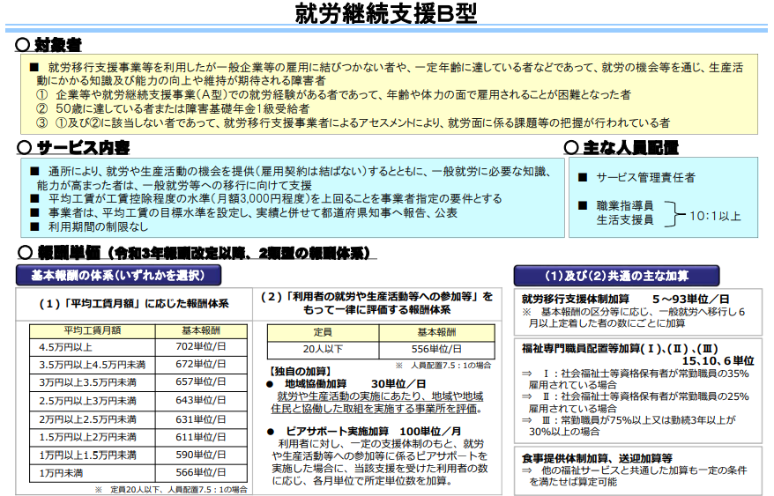
Task: Select the 590単位/日 cell
Action: pos(201,455)
